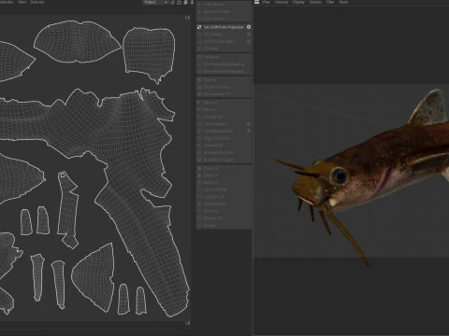The height and width of the screenshot is (336, 449).
Task: Click the Reset UV icon
Action: pos(199,182)
